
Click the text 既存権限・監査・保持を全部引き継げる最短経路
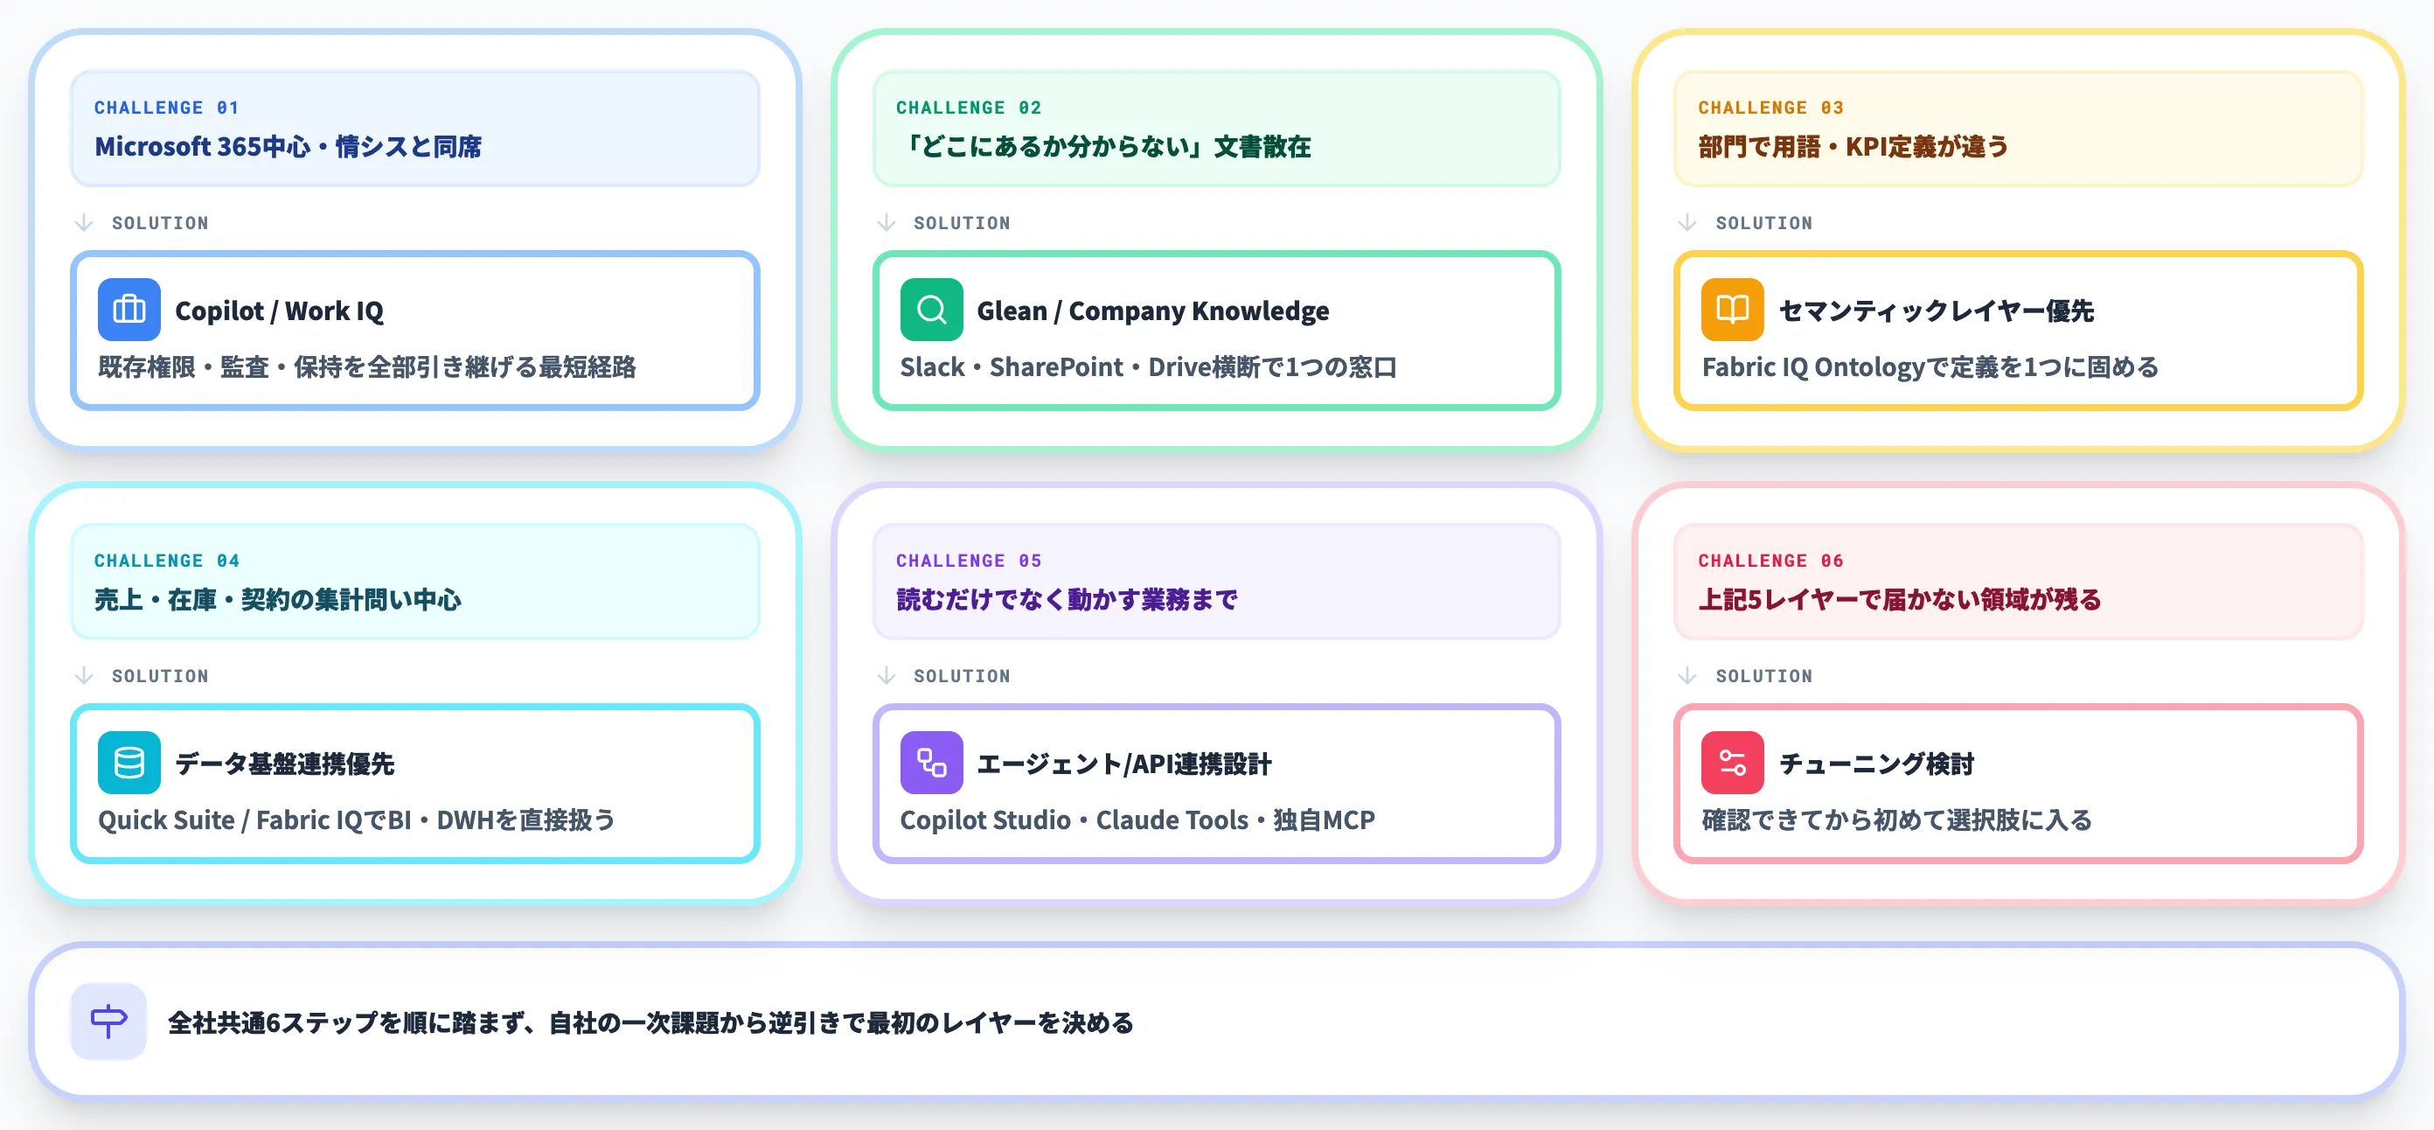pyautogui.click(x=366, y=366)
